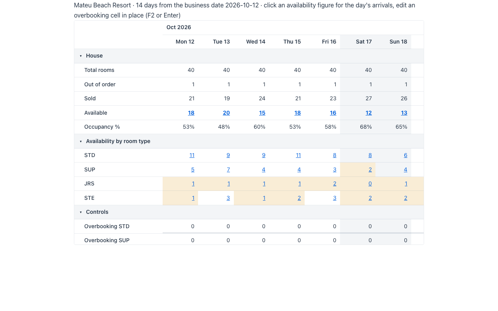Click the Total rooms row label
This screenshot has width=498, height=311.
click(x=99, y=70)
